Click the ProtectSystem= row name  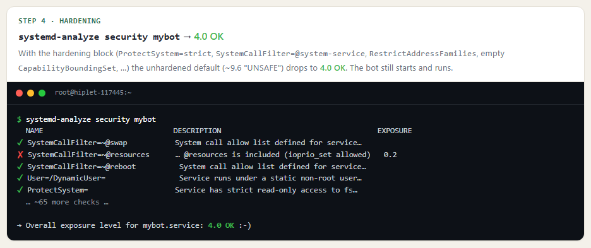pyautogui.click(x=57, y=190)
